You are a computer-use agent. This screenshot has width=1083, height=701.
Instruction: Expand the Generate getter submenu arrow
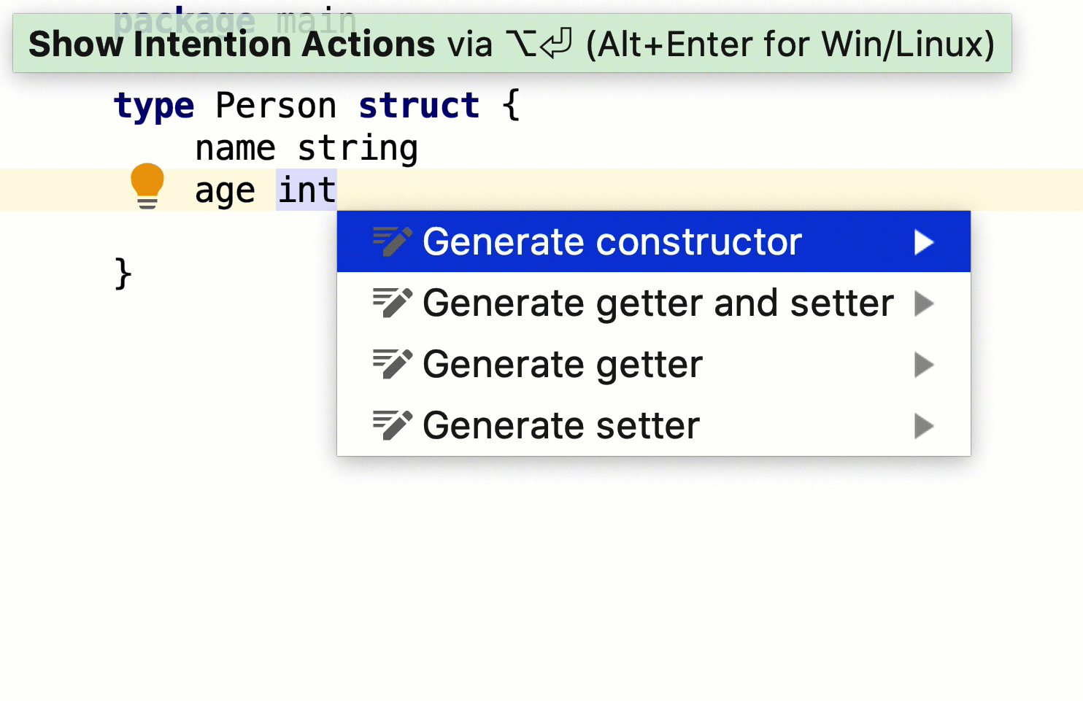(x=924, y=365)
